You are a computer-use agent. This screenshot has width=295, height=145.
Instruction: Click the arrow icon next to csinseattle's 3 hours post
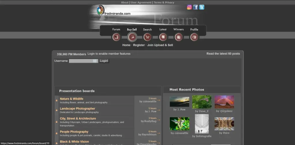(159, 100)
